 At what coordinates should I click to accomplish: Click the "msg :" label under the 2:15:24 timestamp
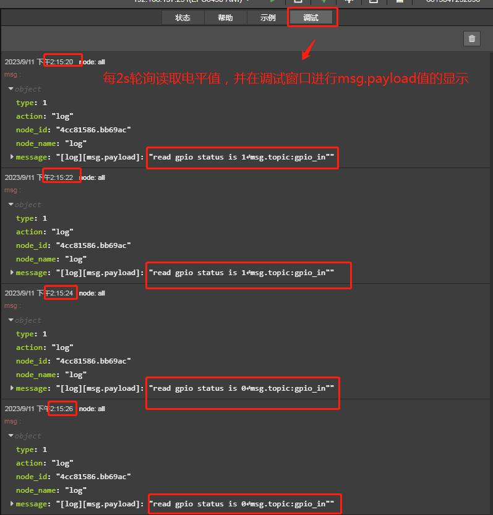[12, 305]
